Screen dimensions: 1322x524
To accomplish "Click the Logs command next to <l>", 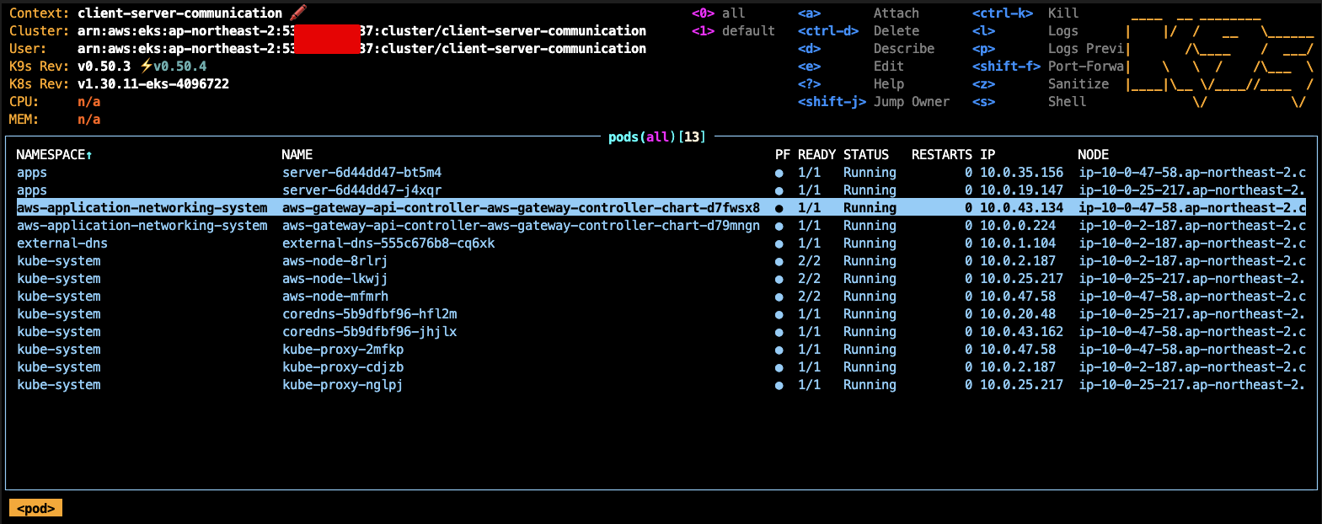I will click(x=1063, y=31).
